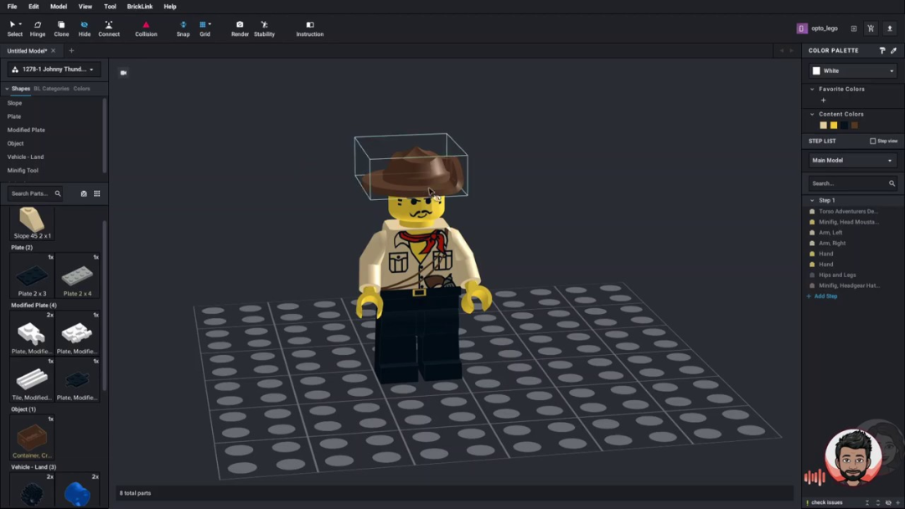Activate the Hinge tool

pyautogui.click(x=38, y=28)
